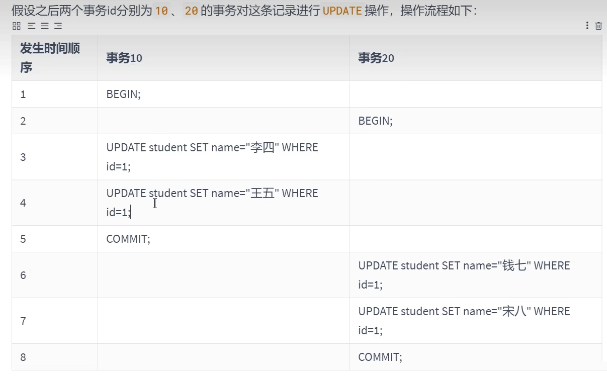Viewport: 607px width, 376px height.
Task: Click the BEGIN; cell under 事务10
Action: click(x=124, y=94)
